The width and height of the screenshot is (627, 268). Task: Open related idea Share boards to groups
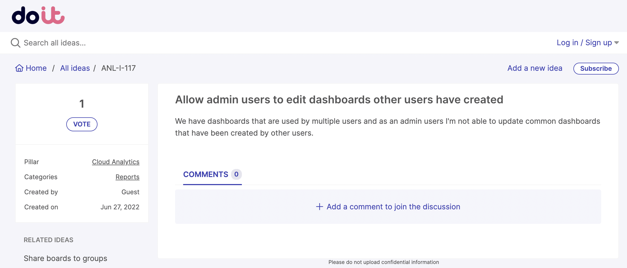(65, 258)
